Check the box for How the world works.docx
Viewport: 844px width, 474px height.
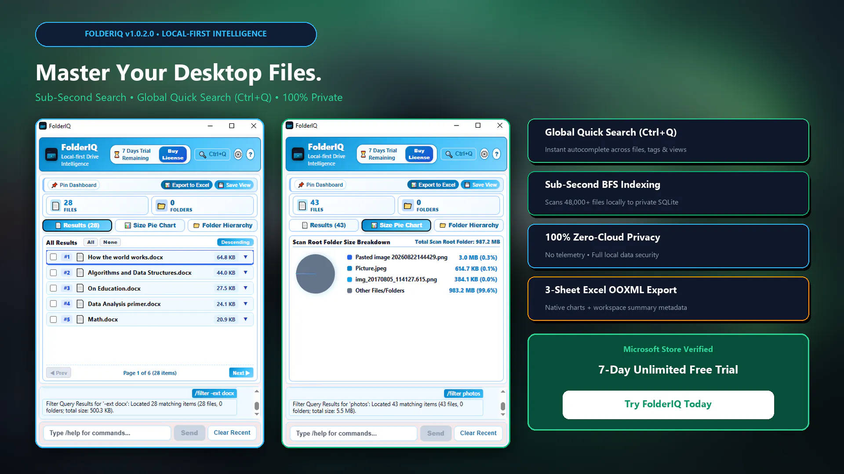click(53, 257)
